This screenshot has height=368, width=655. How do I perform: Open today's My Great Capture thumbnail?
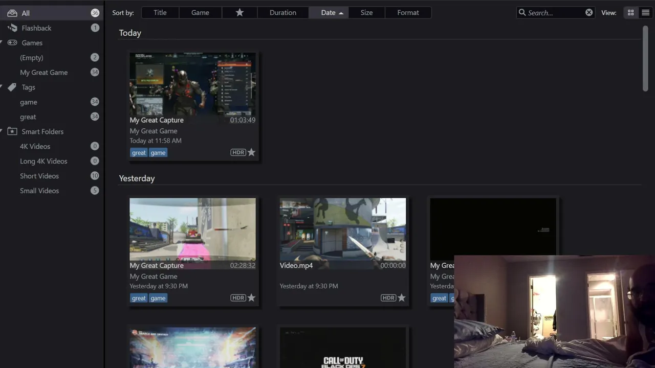[x=192, y=84]
